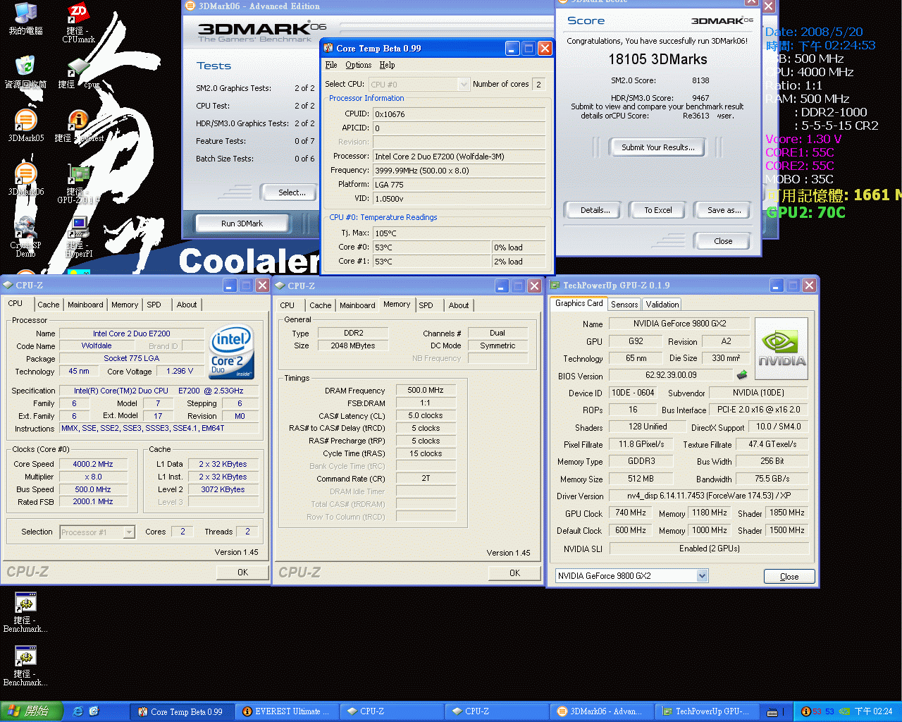Click the DRAM Frequency value 500.0 MHz

click(426, 390)
